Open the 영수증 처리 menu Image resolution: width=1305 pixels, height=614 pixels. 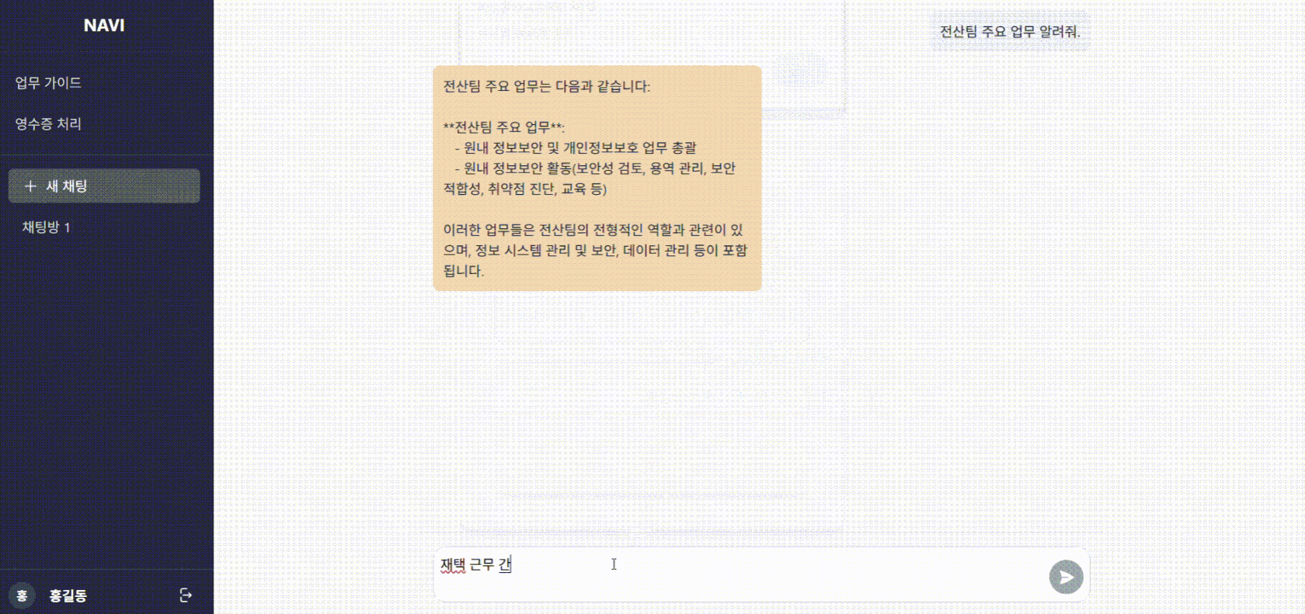48,124
